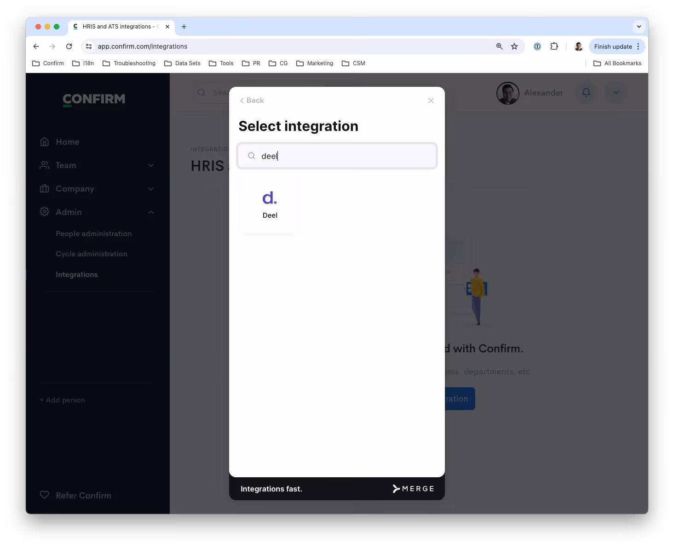Select the Deel integration logo
The height and width of the screenshot is (548, 674).
(x=270, y=198)
